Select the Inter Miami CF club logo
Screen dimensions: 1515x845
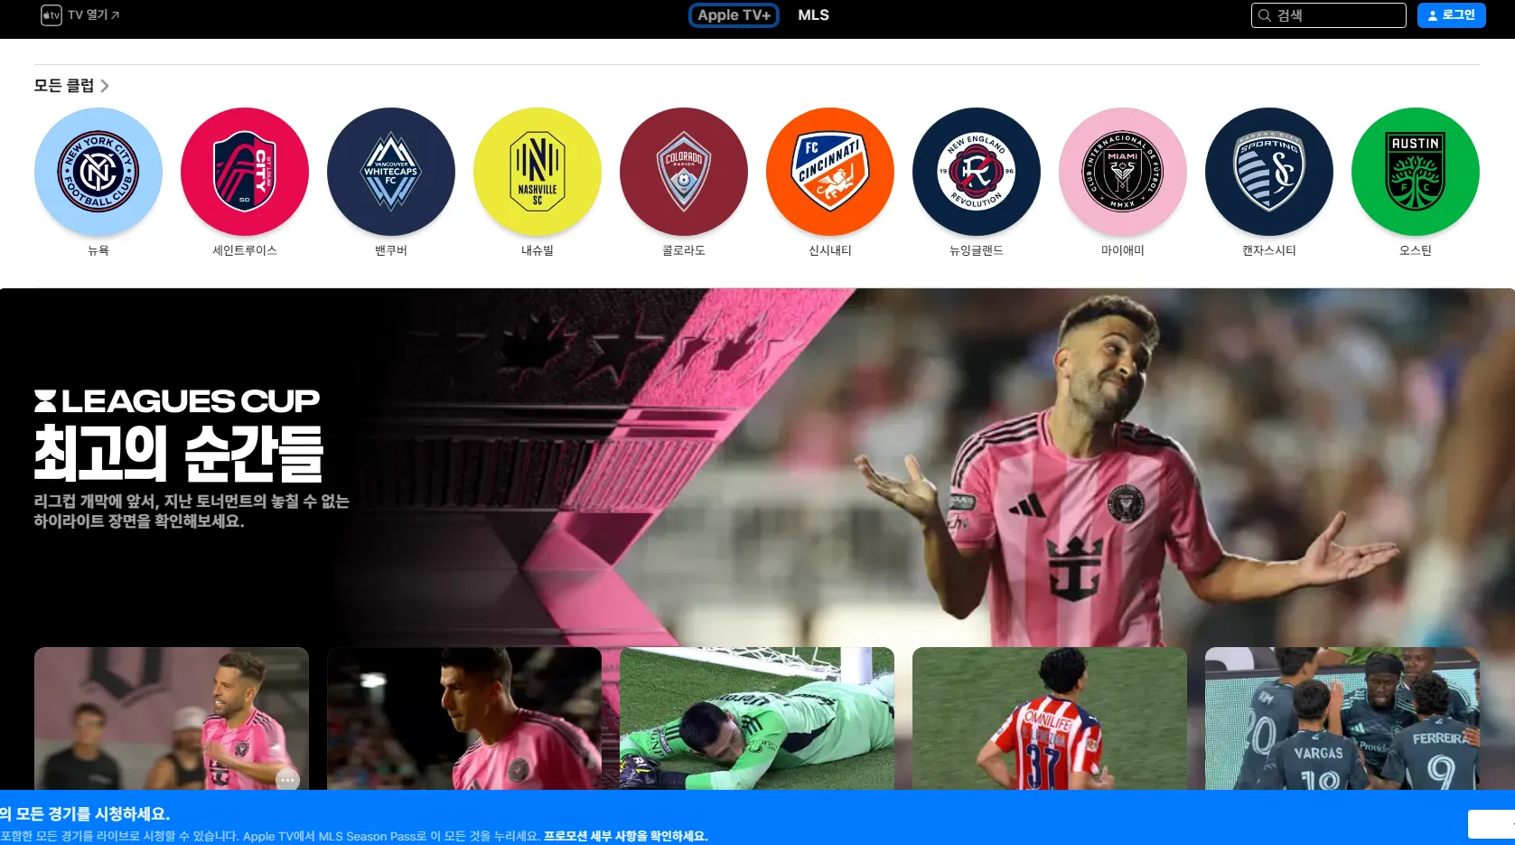click(x=1123, y=172)
